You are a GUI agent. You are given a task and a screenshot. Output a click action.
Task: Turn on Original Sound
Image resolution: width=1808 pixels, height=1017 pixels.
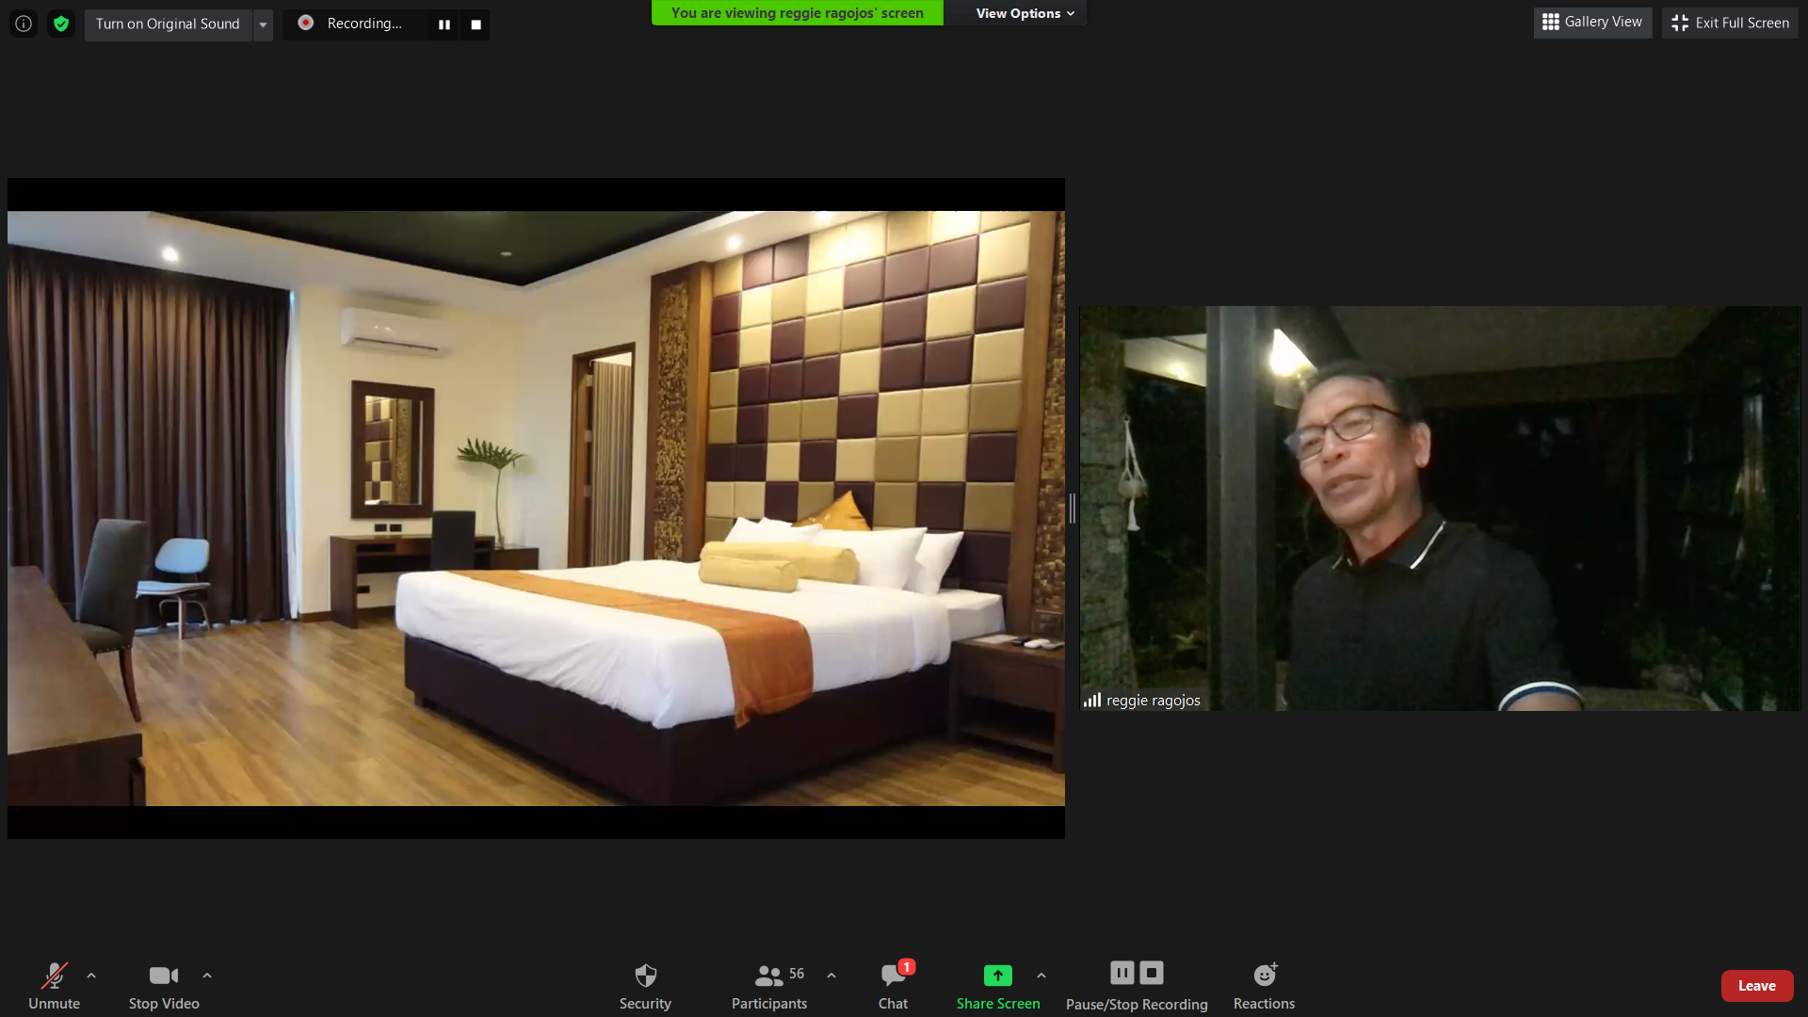coord(168,24)
